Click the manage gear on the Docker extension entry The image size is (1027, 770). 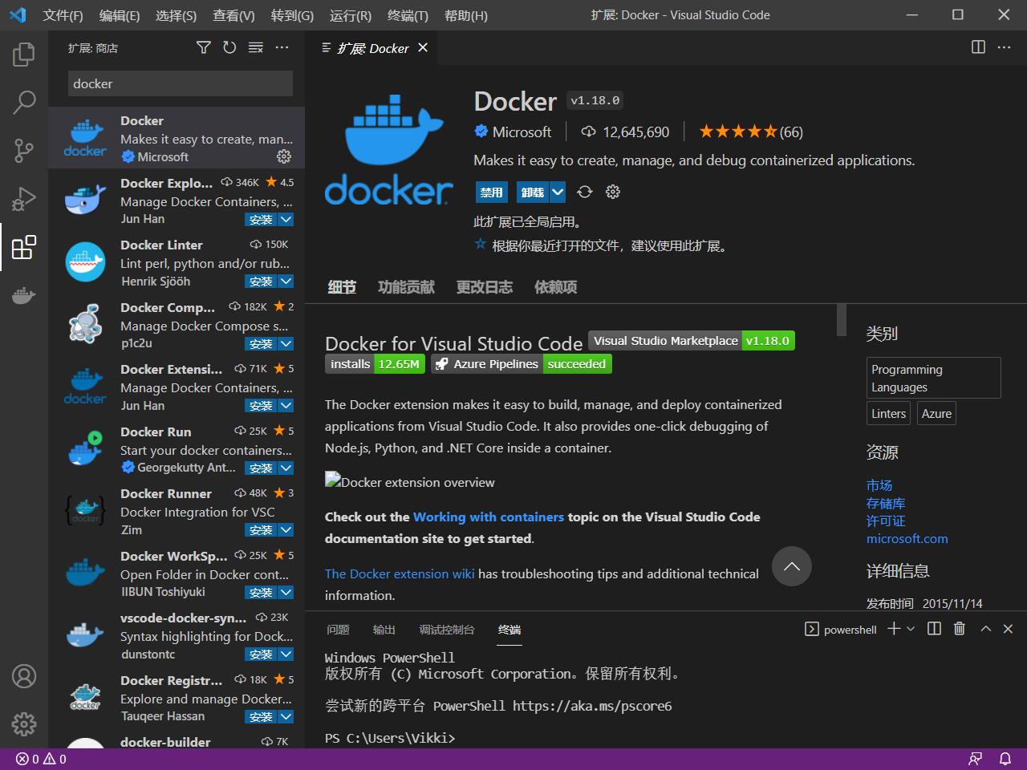(x=284, y=156)
